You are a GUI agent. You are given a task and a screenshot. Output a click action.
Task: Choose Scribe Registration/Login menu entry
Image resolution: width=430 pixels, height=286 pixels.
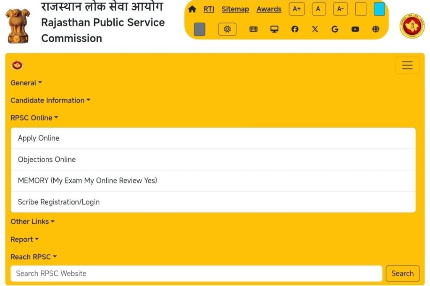(x=58, y=202)
